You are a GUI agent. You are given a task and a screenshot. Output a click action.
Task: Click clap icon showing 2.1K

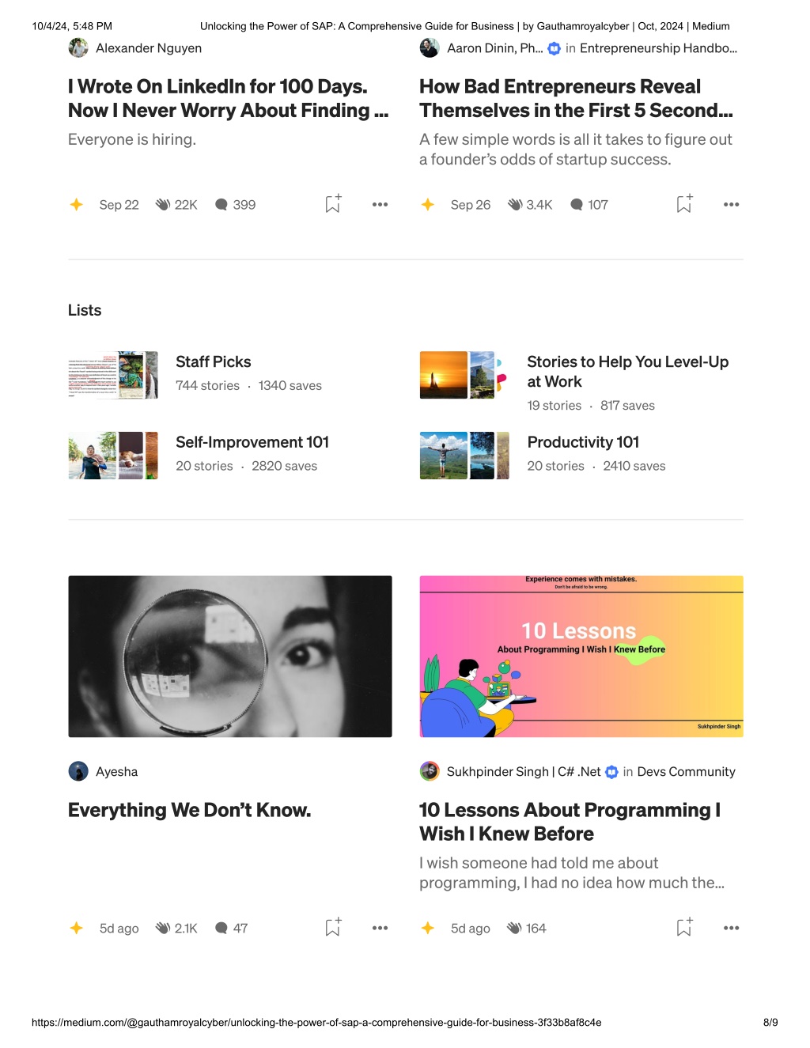point(163,928)
